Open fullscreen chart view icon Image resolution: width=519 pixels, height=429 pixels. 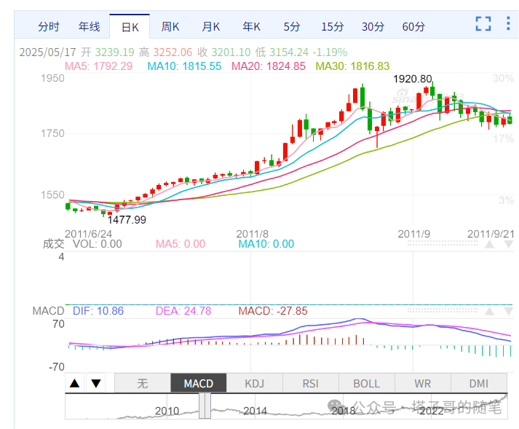coord(483,23)
